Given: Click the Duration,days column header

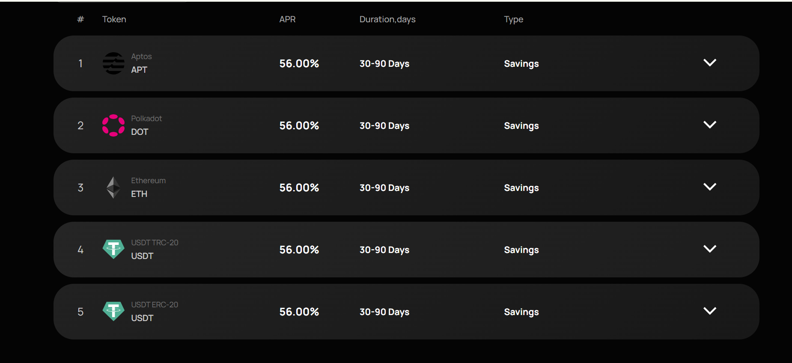Looking at the screenshot, I should (387, 19).
